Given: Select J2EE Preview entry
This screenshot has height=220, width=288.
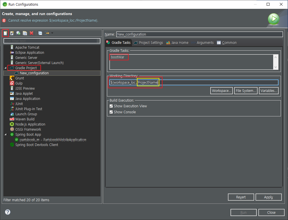Looking at the screenshot, I should 25,89.
